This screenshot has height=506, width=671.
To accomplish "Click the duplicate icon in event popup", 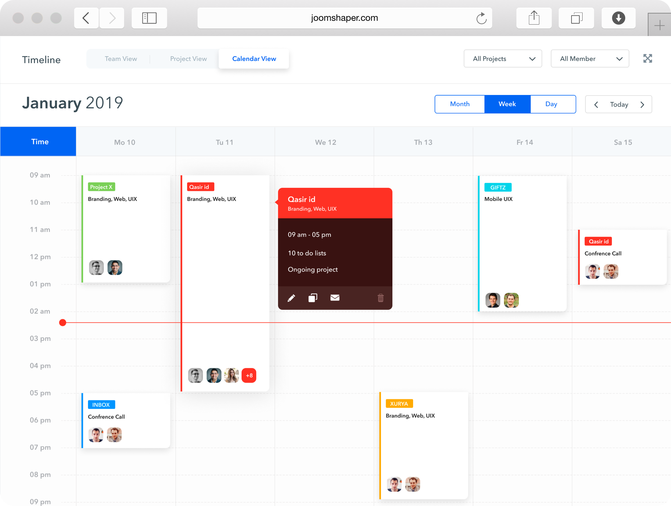I will pos(313,298).
